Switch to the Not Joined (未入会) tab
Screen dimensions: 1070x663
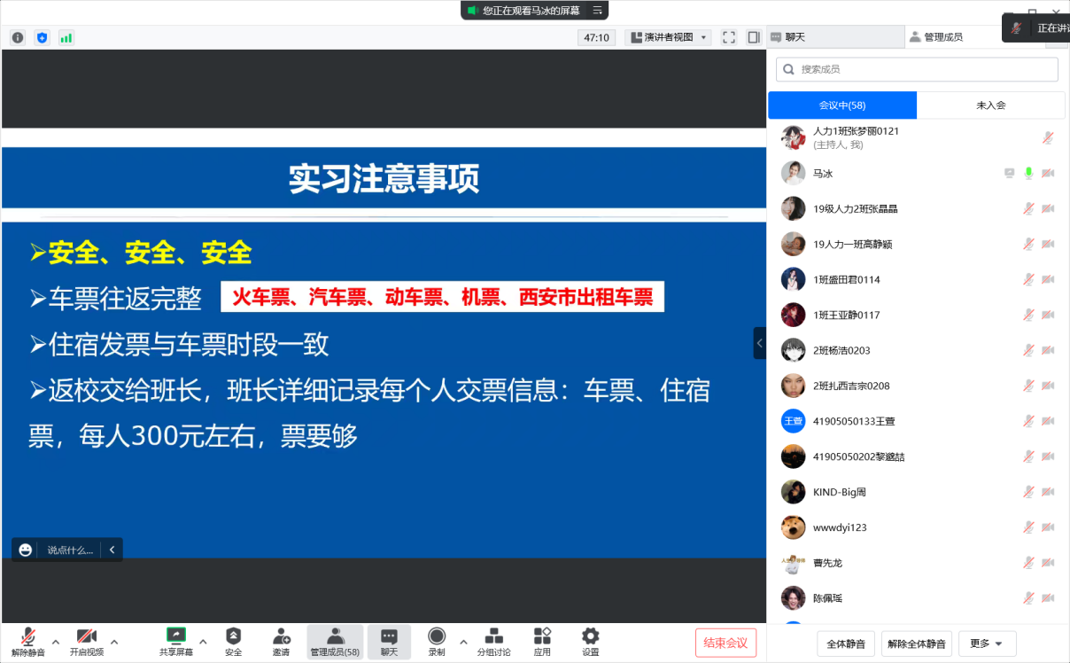pos(990,105)
